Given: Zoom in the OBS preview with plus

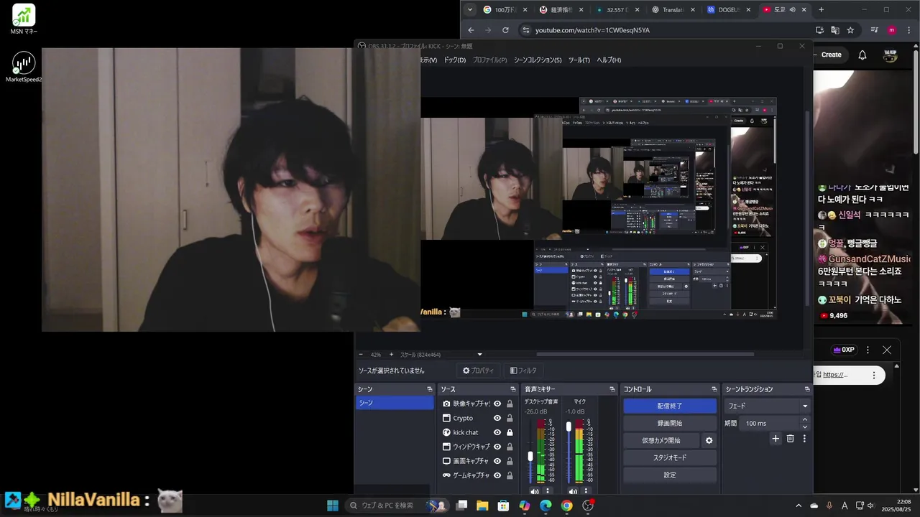Looking at the screenshot, I should [391, 355].
